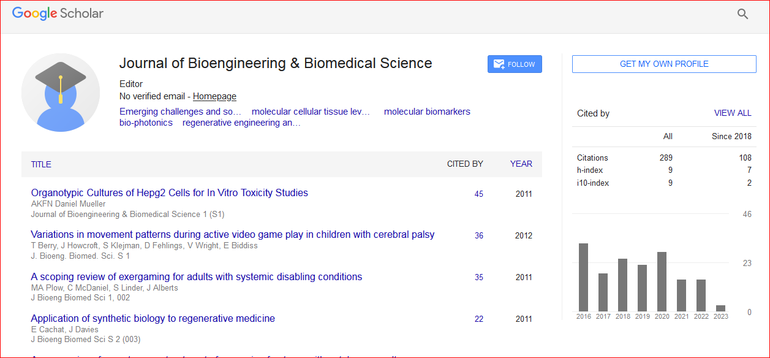The image size is (770, 358).
Task: Open View All citations link
Action: pos(732,113)
